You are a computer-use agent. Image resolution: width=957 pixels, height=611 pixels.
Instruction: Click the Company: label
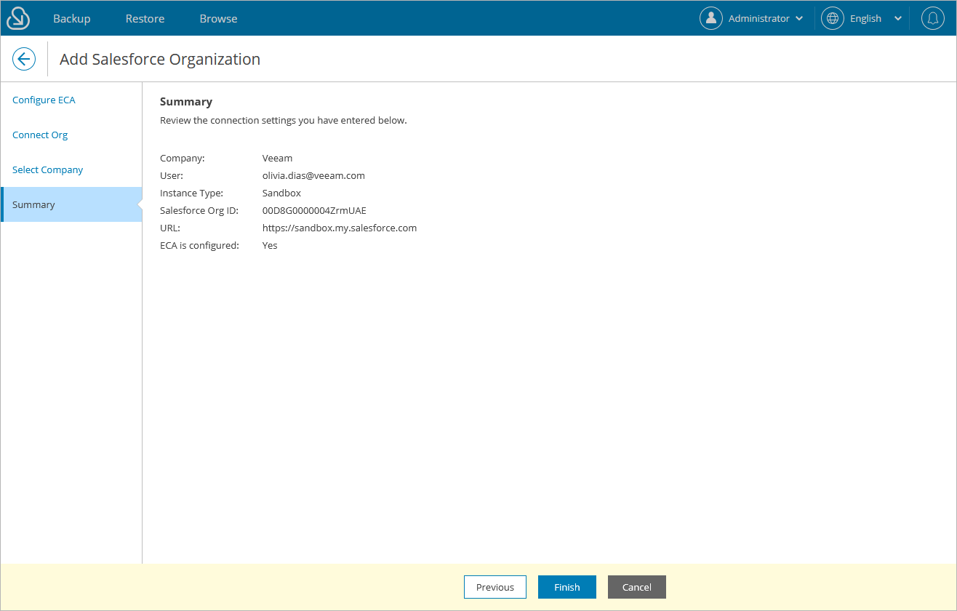tap(183, 158)
